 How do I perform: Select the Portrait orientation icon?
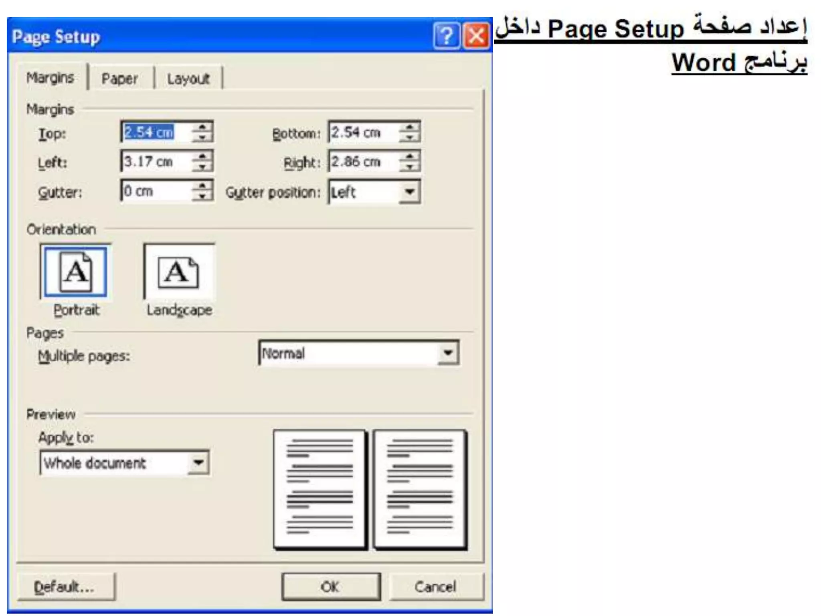(75, 272)
